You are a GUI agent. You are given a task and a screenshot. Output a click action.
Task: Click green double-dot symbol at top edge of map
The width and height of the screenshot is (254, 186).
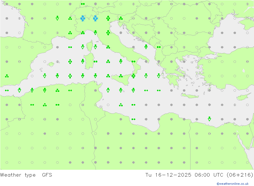pyautogui.click(x=83, y=4)
